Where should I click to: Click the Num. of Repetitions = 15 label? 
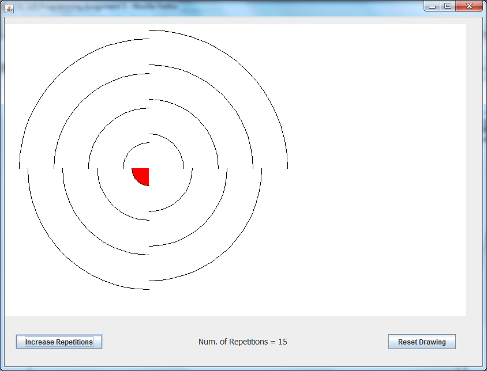coord(242,342)
